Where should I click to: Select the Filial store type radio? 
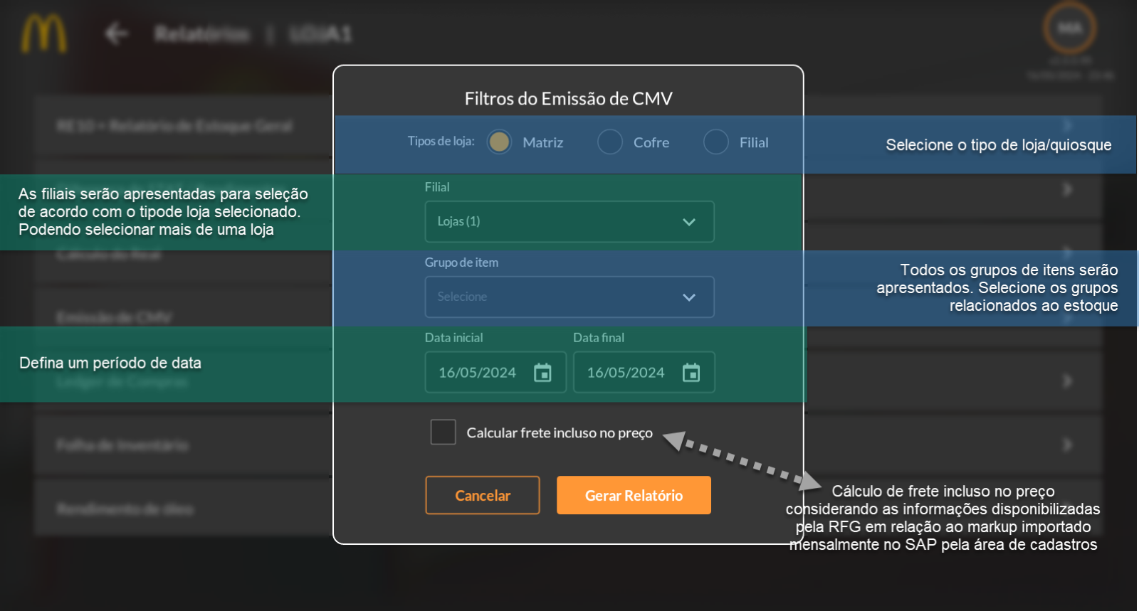(716, 142)
